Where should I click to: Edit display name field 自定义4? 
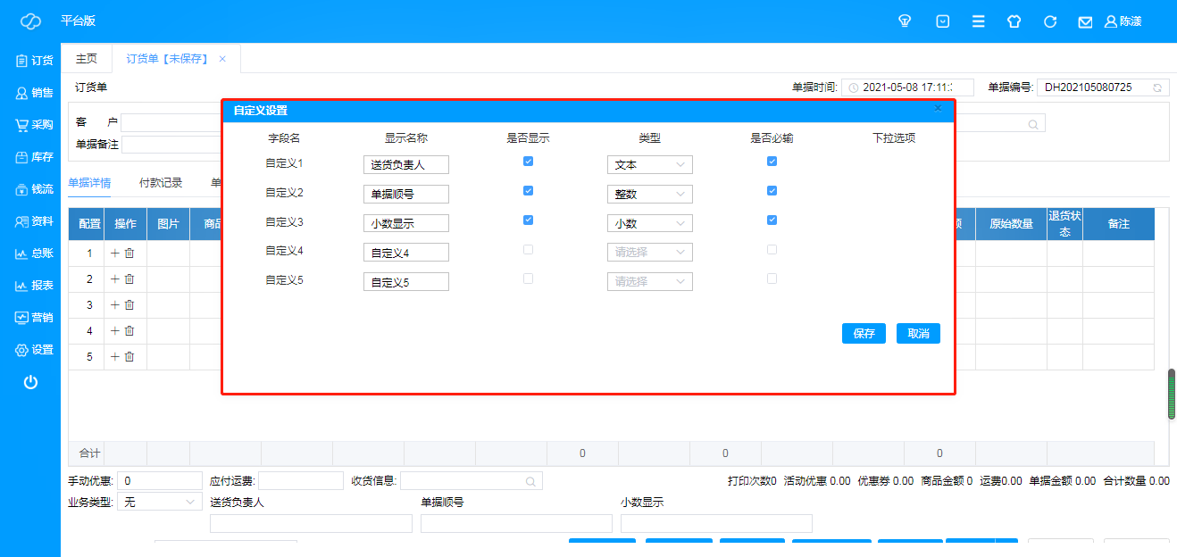(406, 253)
